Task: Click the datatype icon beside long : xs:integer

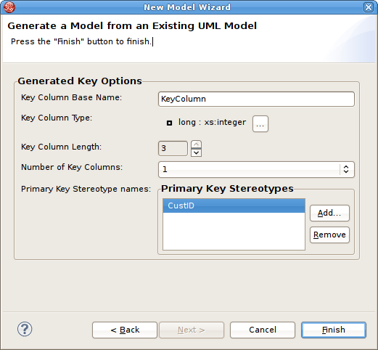Action: tap(169, 123)
